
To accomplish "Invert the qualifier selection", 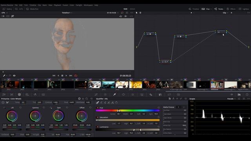I will 116,103.
